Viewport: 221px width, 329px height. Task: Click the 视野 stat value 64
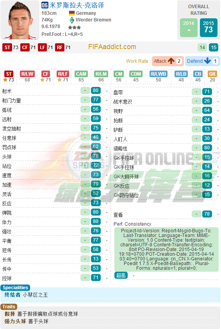207,110
